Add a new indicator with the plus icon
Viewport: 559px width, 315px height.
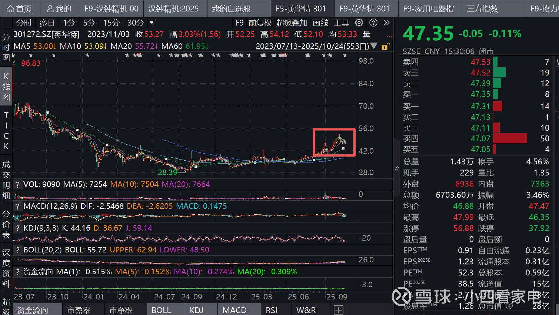[x=339, y=310]
